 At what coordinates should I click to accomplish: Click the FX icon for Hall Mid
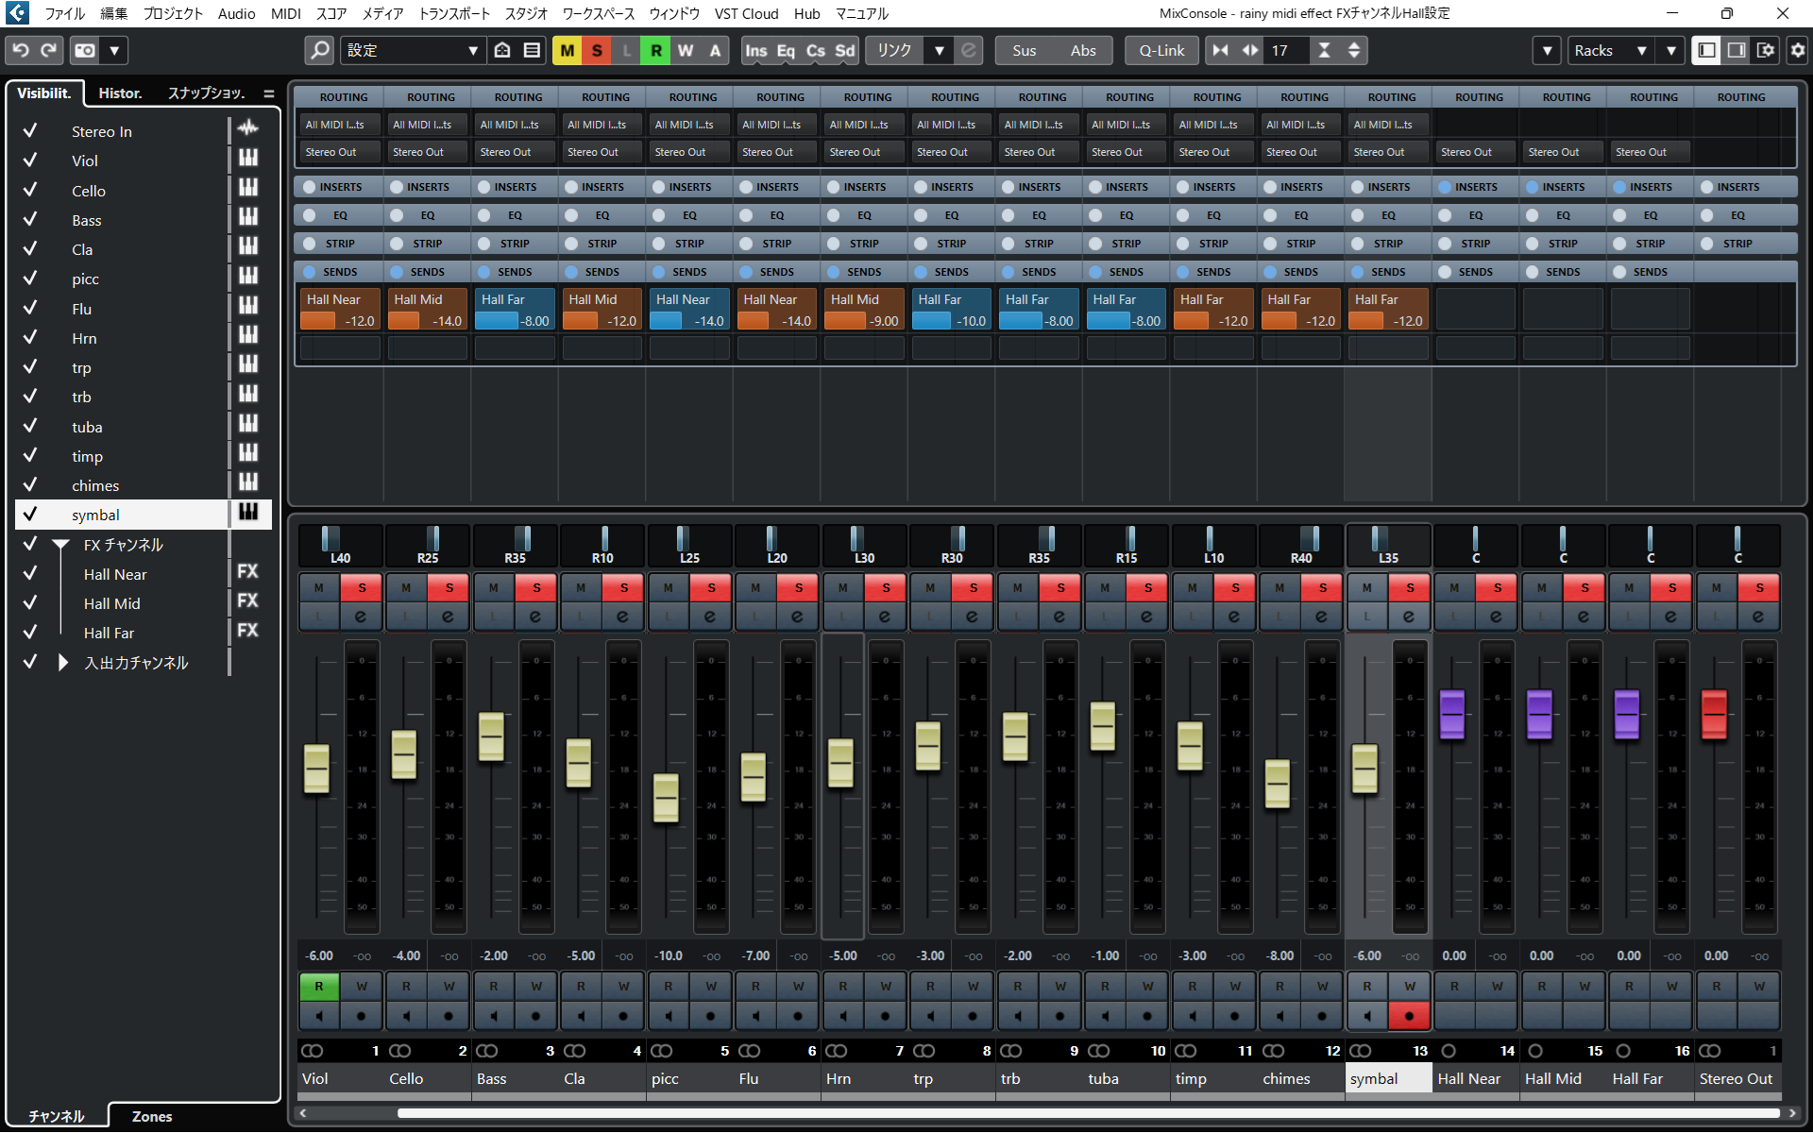point(247,600)
